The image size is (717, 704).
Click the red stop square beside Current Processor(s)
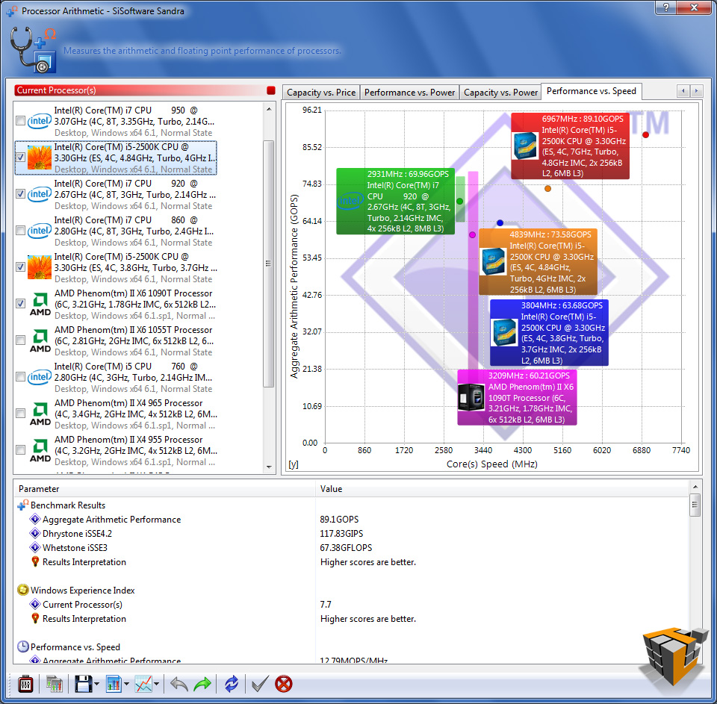click(270, 90)
